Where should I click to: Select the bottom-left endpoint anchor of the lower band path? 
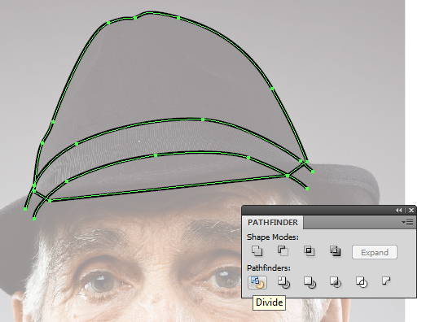34,219
